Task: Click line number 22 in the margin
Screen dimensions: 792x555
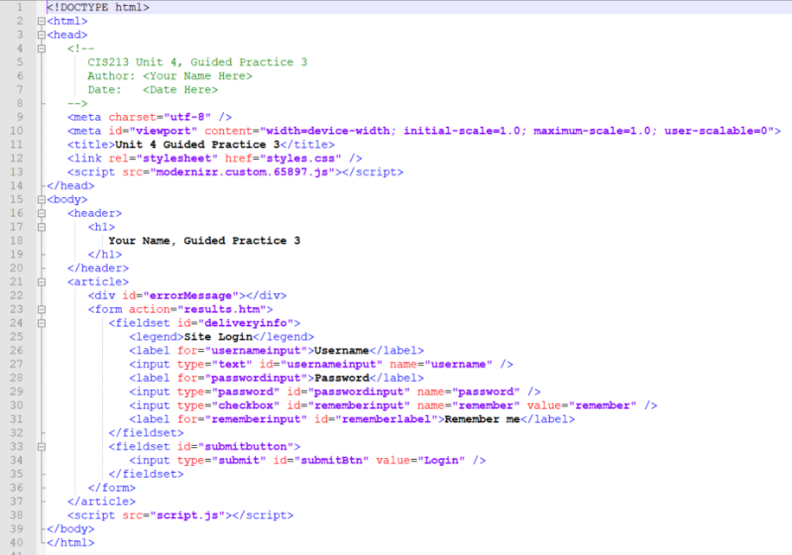Action: 16,296
